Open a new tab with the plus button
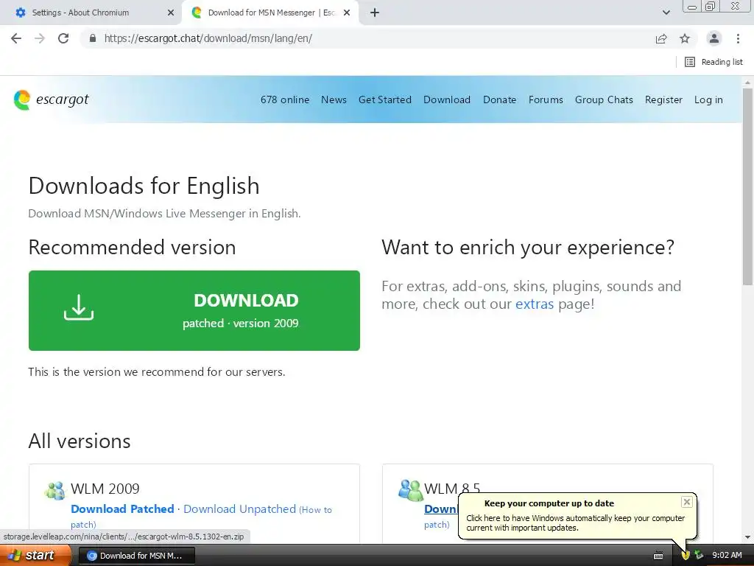 click(x=375, y=13)
